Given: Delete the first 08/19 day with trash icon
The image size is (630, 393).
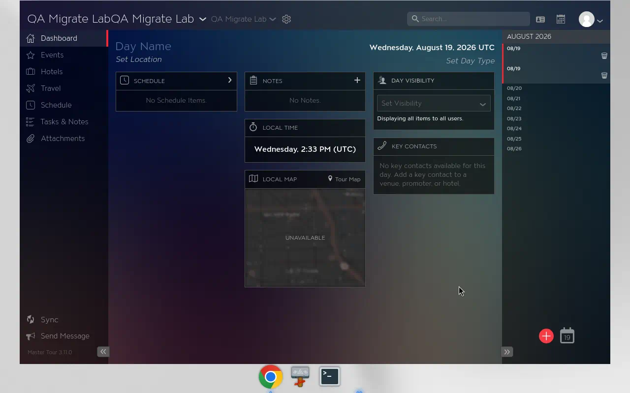Looking at the screenshot, I should tap(604, 56).
